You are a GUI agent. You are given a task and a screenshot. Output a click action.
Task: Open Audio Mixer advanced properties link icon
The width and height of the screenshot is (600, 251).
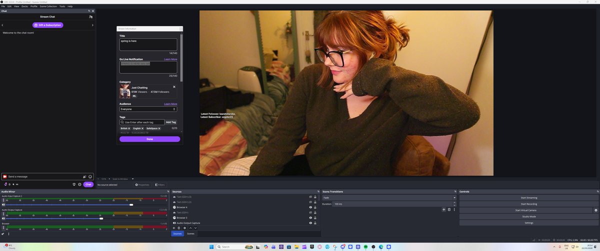2,233
